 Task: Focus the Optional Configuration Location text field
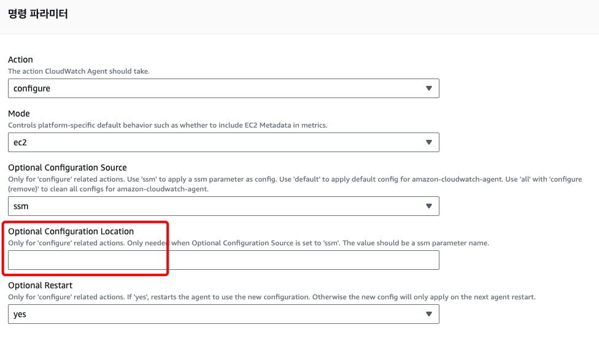[x=223, y=260]
